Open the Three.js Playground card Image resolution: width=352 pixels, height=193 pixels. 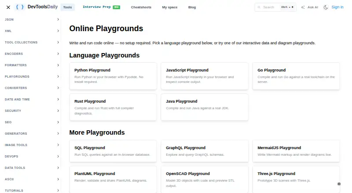296,179
